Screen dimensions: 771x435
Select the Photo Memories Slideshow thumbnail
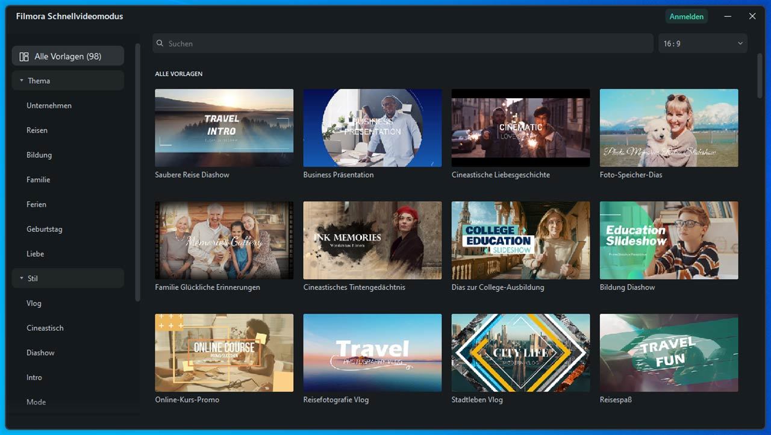[x=669, y=128]
